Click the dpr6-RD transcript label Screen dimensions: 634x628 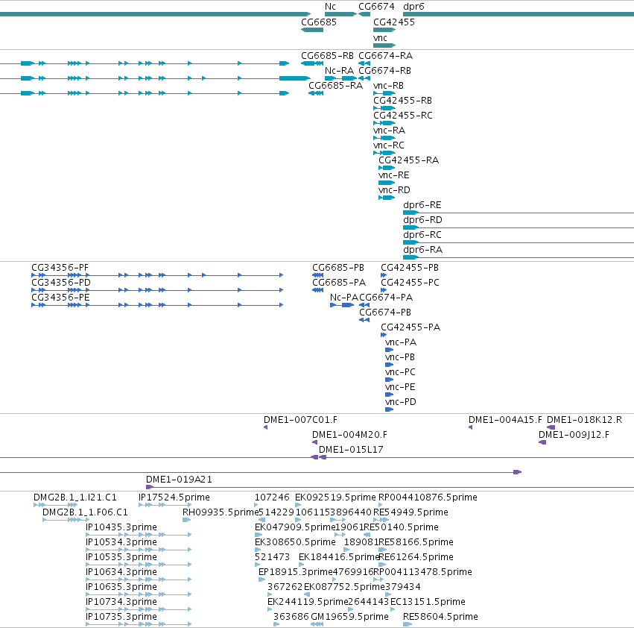[422, 220]
